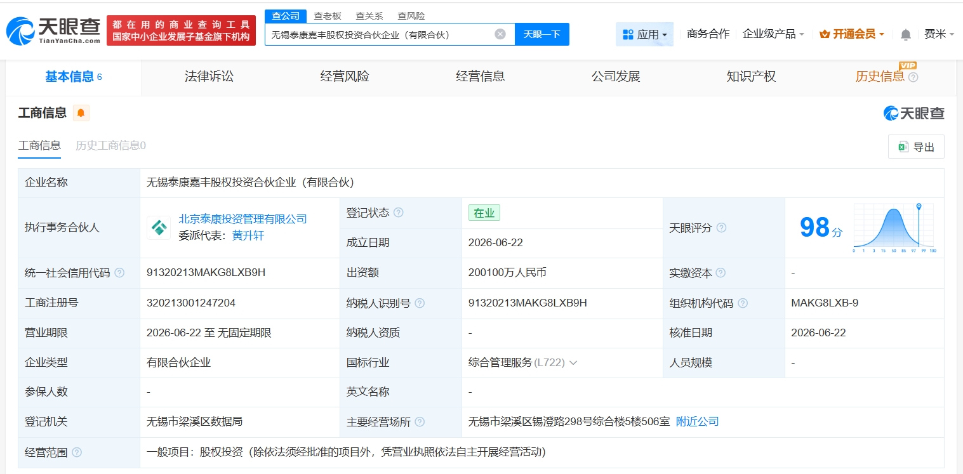Click the 附近公司 nearby companies link
This screenshot has height=474, width=963.
click(697, 422)
